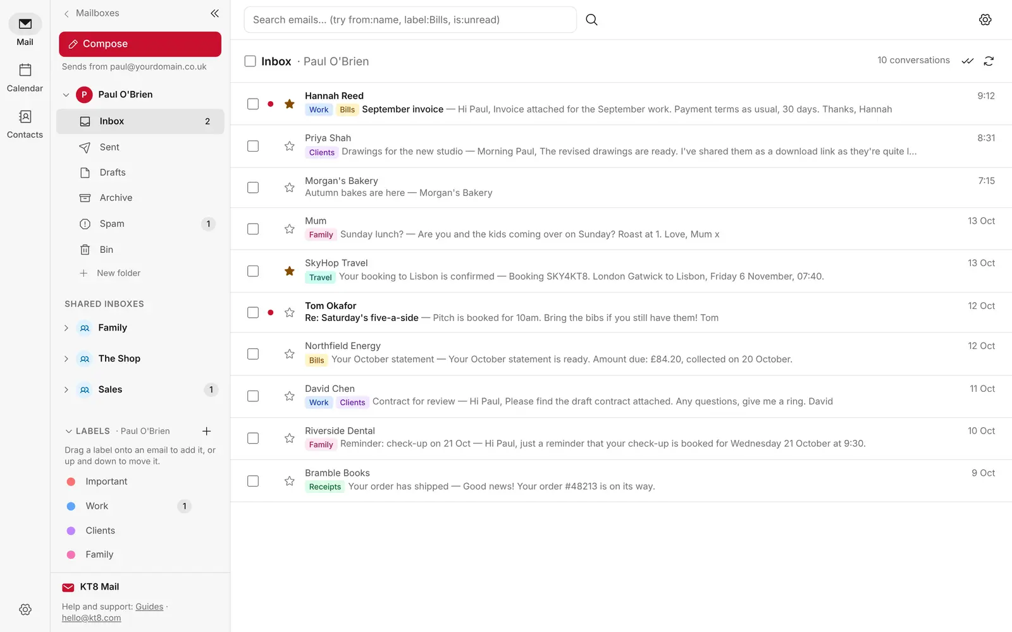This screenshot has width=1012, height=632.
Task: Select the SkyHop Travel email checkbox
Action: click(253, 271)
